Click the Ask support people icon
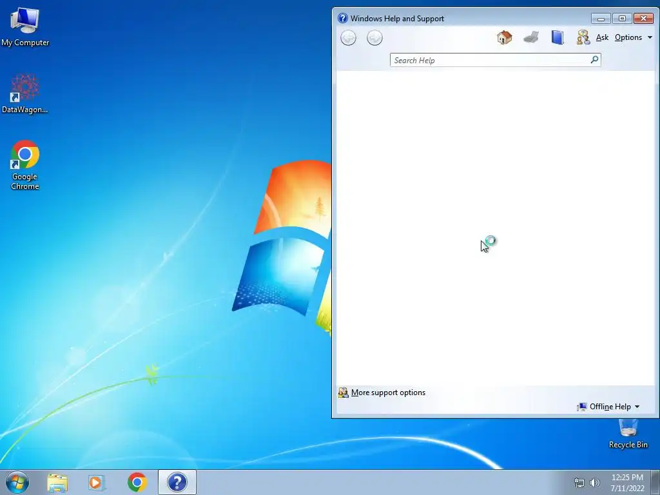The image size is (660, 495). coord(583,37)
